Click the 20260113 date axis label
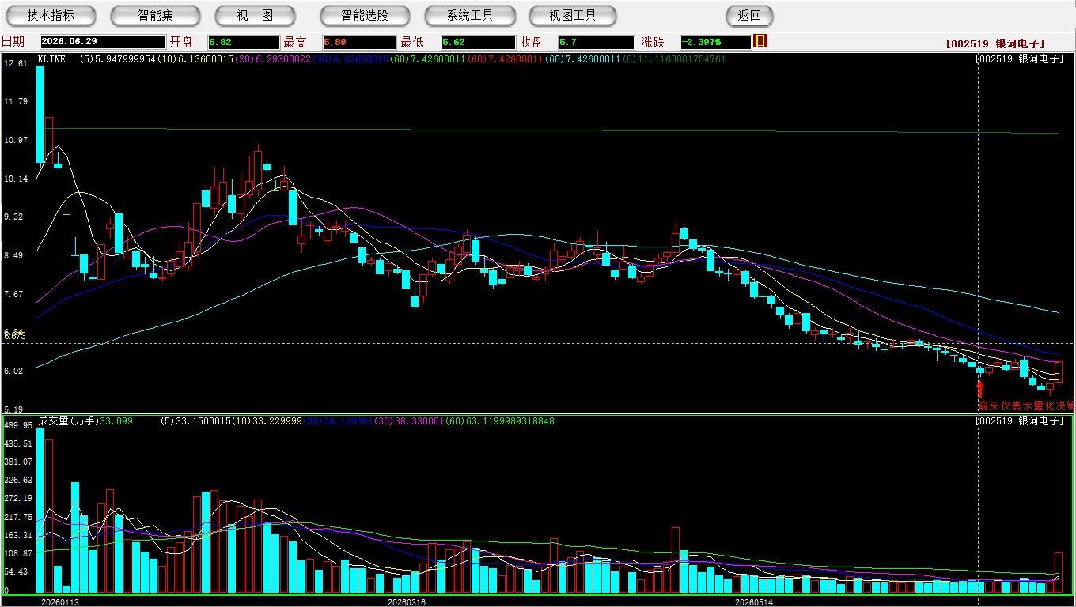This screenshot has width=1076, height=607. [60, 602]
